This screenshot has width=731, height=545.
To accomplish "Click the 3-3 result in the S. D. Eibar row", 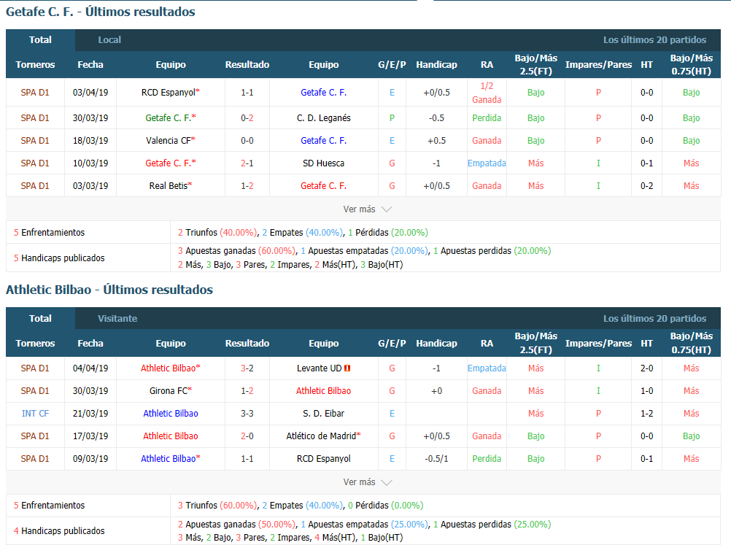I will click(247, 413).
